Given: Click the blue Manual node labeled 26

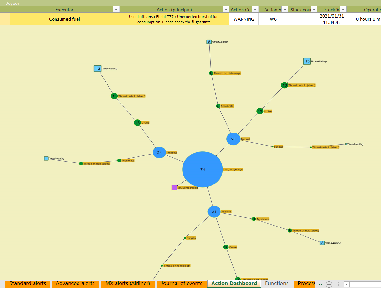Looking at the screenshot, I should click(x=233, y=139).
